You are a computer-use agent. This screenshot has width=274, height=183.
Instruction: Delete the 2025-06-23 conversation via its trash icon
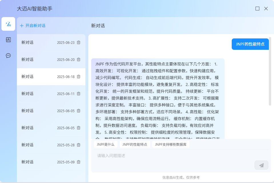pos(78,42)
